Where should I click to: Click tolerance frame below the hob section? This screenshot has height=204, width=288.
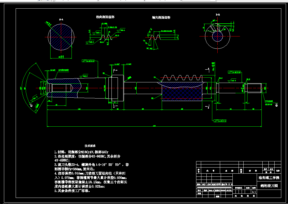pos(220,121)
